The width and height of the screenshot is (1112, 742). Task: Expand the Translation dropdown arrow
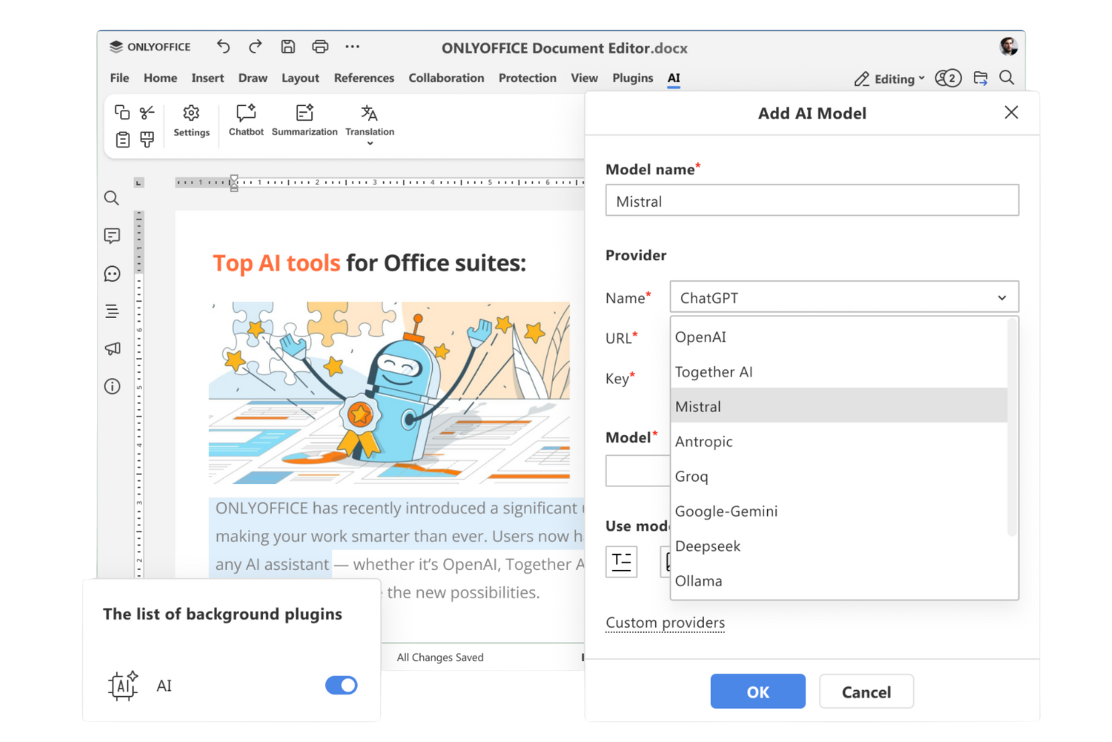coord(370,144)
